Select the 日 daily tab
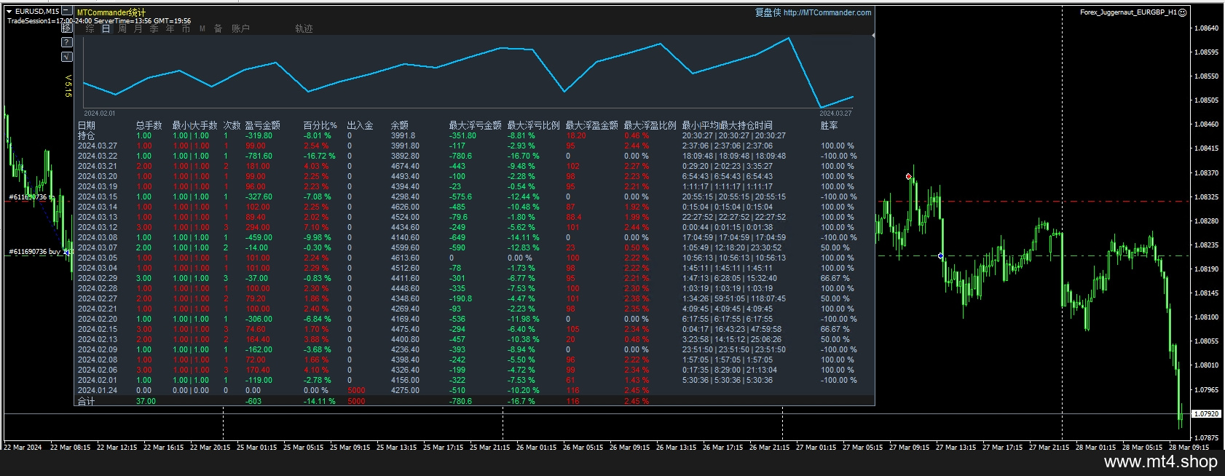This screenshot has width=1225, height=476. click(106, 28)
